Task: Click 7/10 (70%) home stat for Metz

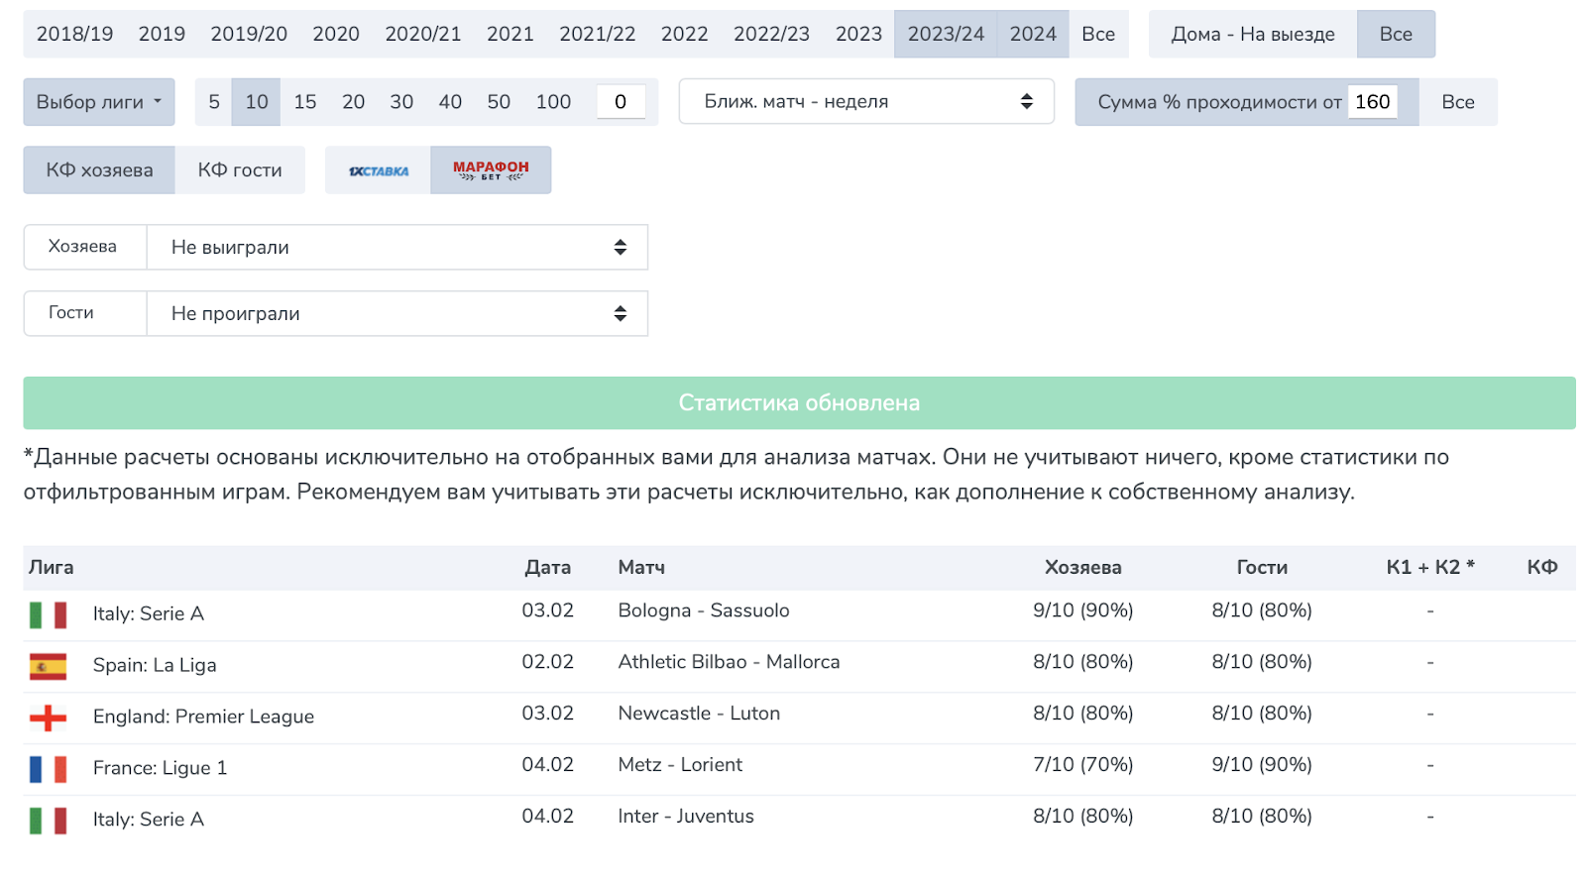Action: (1082, 765)
